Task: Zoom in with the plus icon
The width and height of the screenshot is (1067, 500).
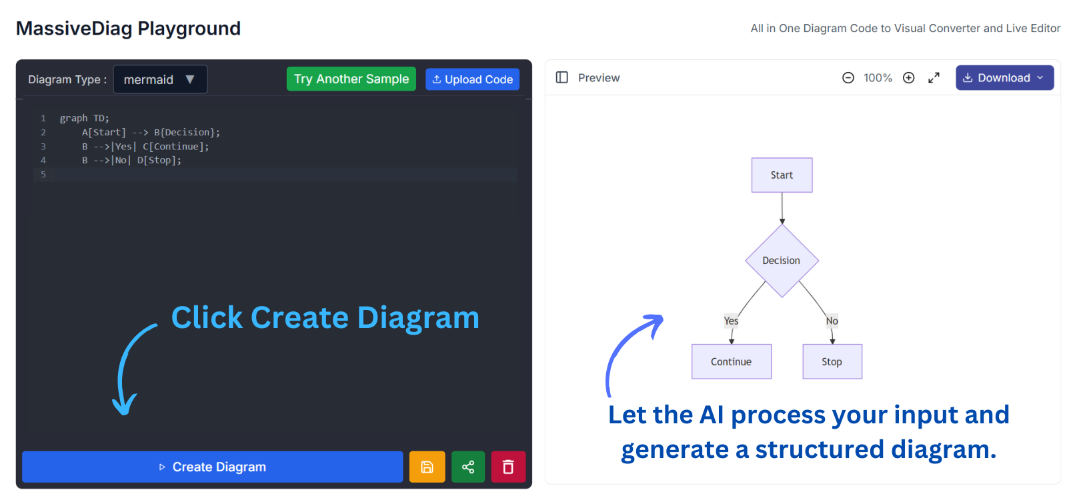Action: (908, 78)
